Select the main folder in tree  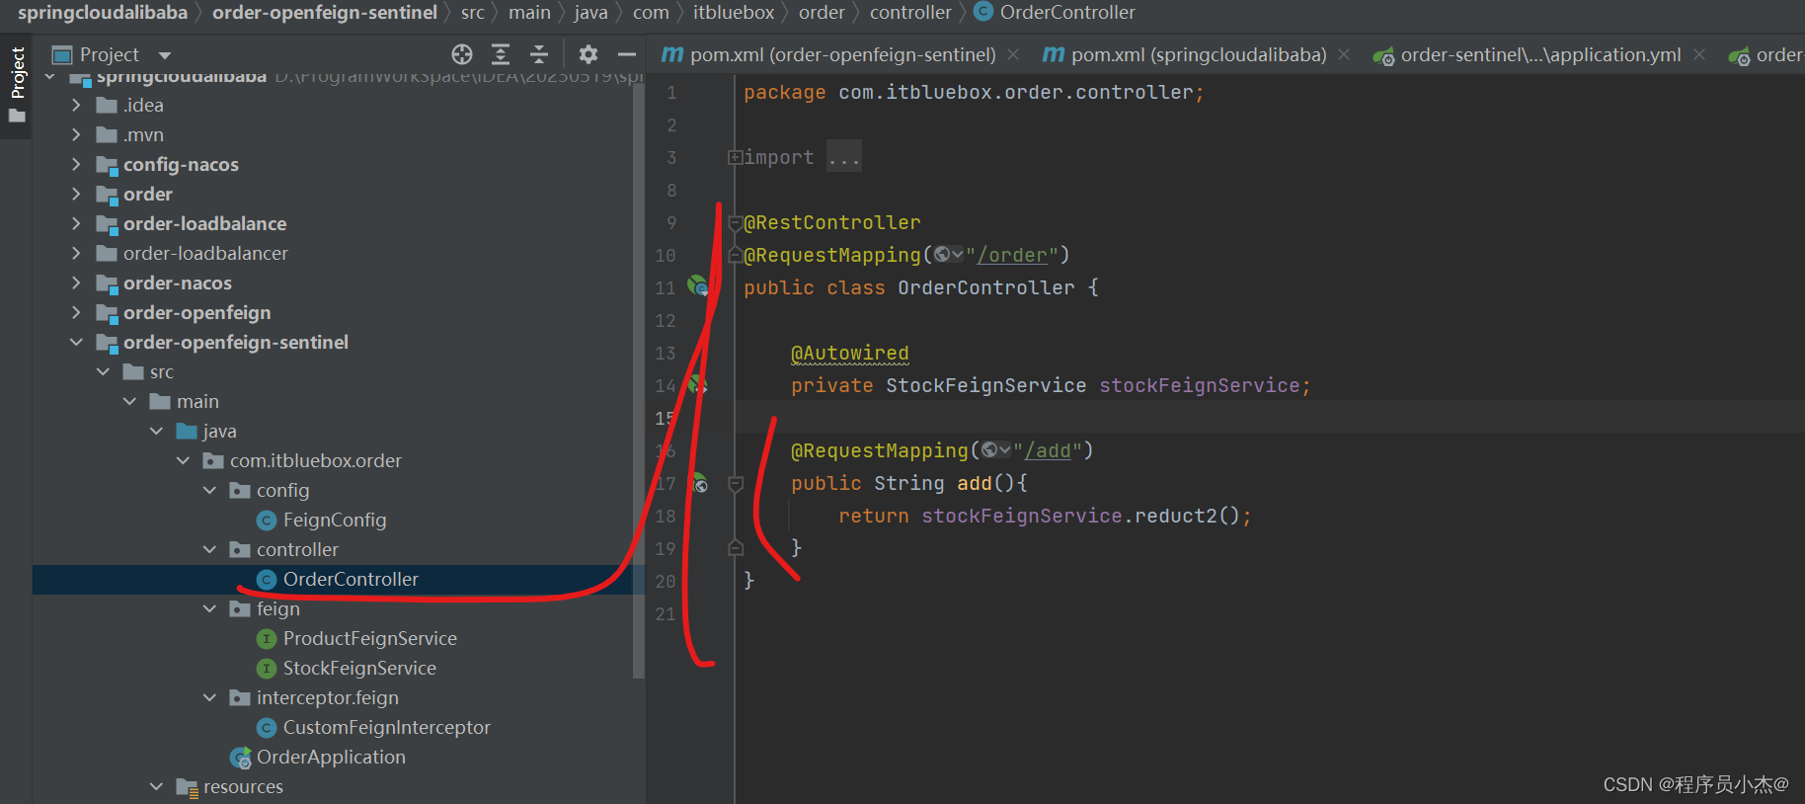197,401
